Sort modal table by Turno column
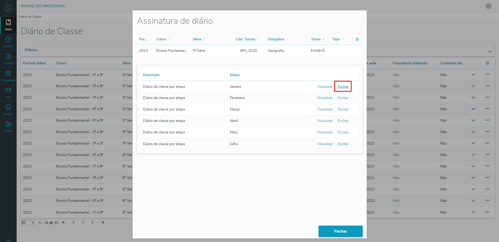This screenshot has height=242, width=499. coord(318,39)
